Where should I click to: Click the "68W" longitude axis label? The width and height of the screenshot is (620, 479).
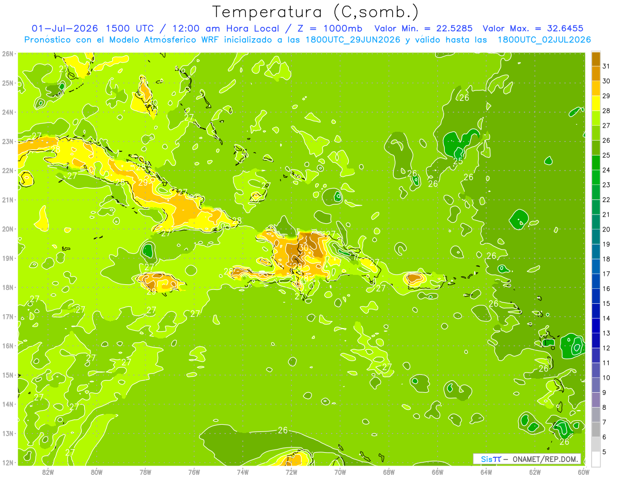pyautogui.click(x=389, y=472)
